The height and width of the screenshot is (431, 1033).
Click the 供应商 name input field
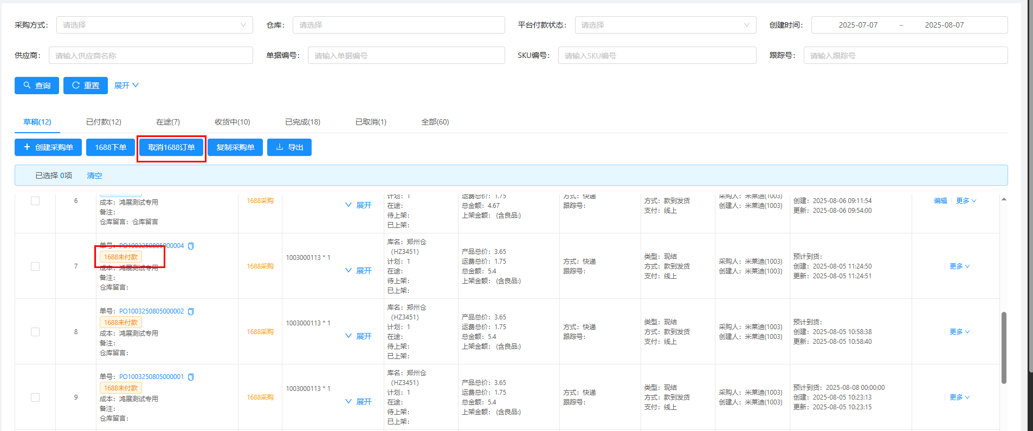point(151,55)
